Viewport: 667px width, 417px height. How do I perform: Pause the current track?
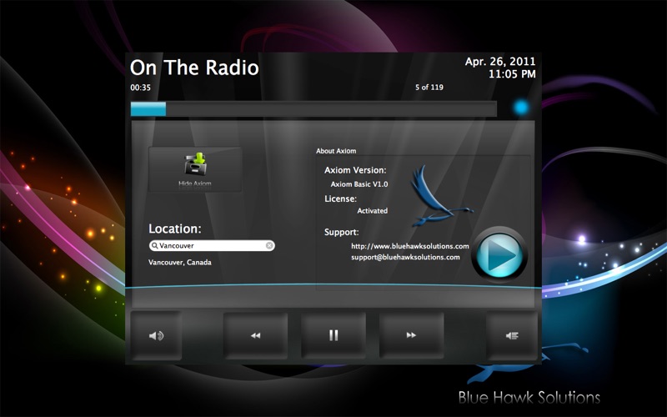tap(333, 335)
